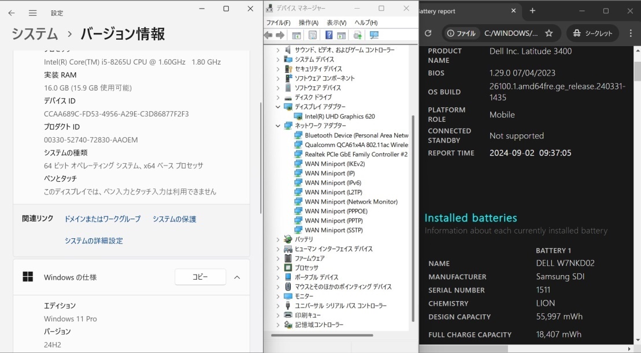
Task: Click the scan for hardware changes icon
Action: 374,35
